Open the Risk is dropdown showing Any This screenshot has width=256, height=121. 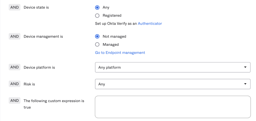click(173, 84)
